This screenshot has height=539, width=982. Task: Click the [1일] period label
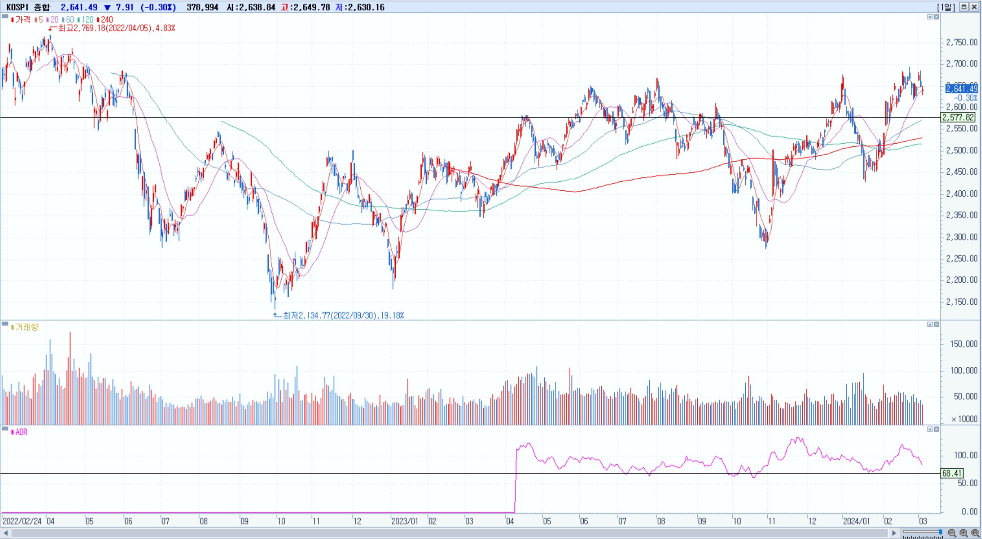tap(945, 7)
